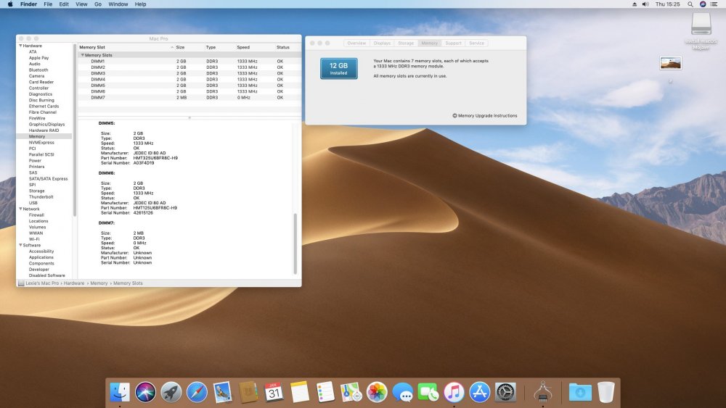
Task: Select Thunderbolt in hardware sidebar
Action: click(41, 197)
